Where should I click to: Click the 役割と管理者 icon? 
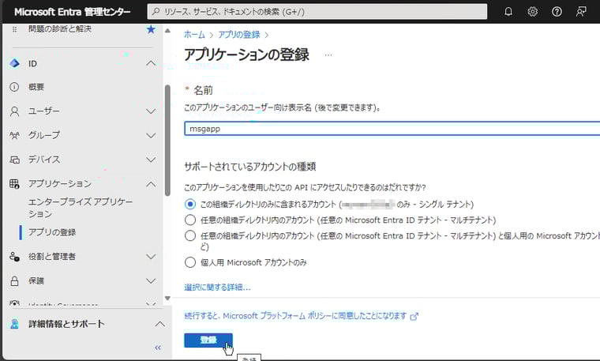pos(14,257)
